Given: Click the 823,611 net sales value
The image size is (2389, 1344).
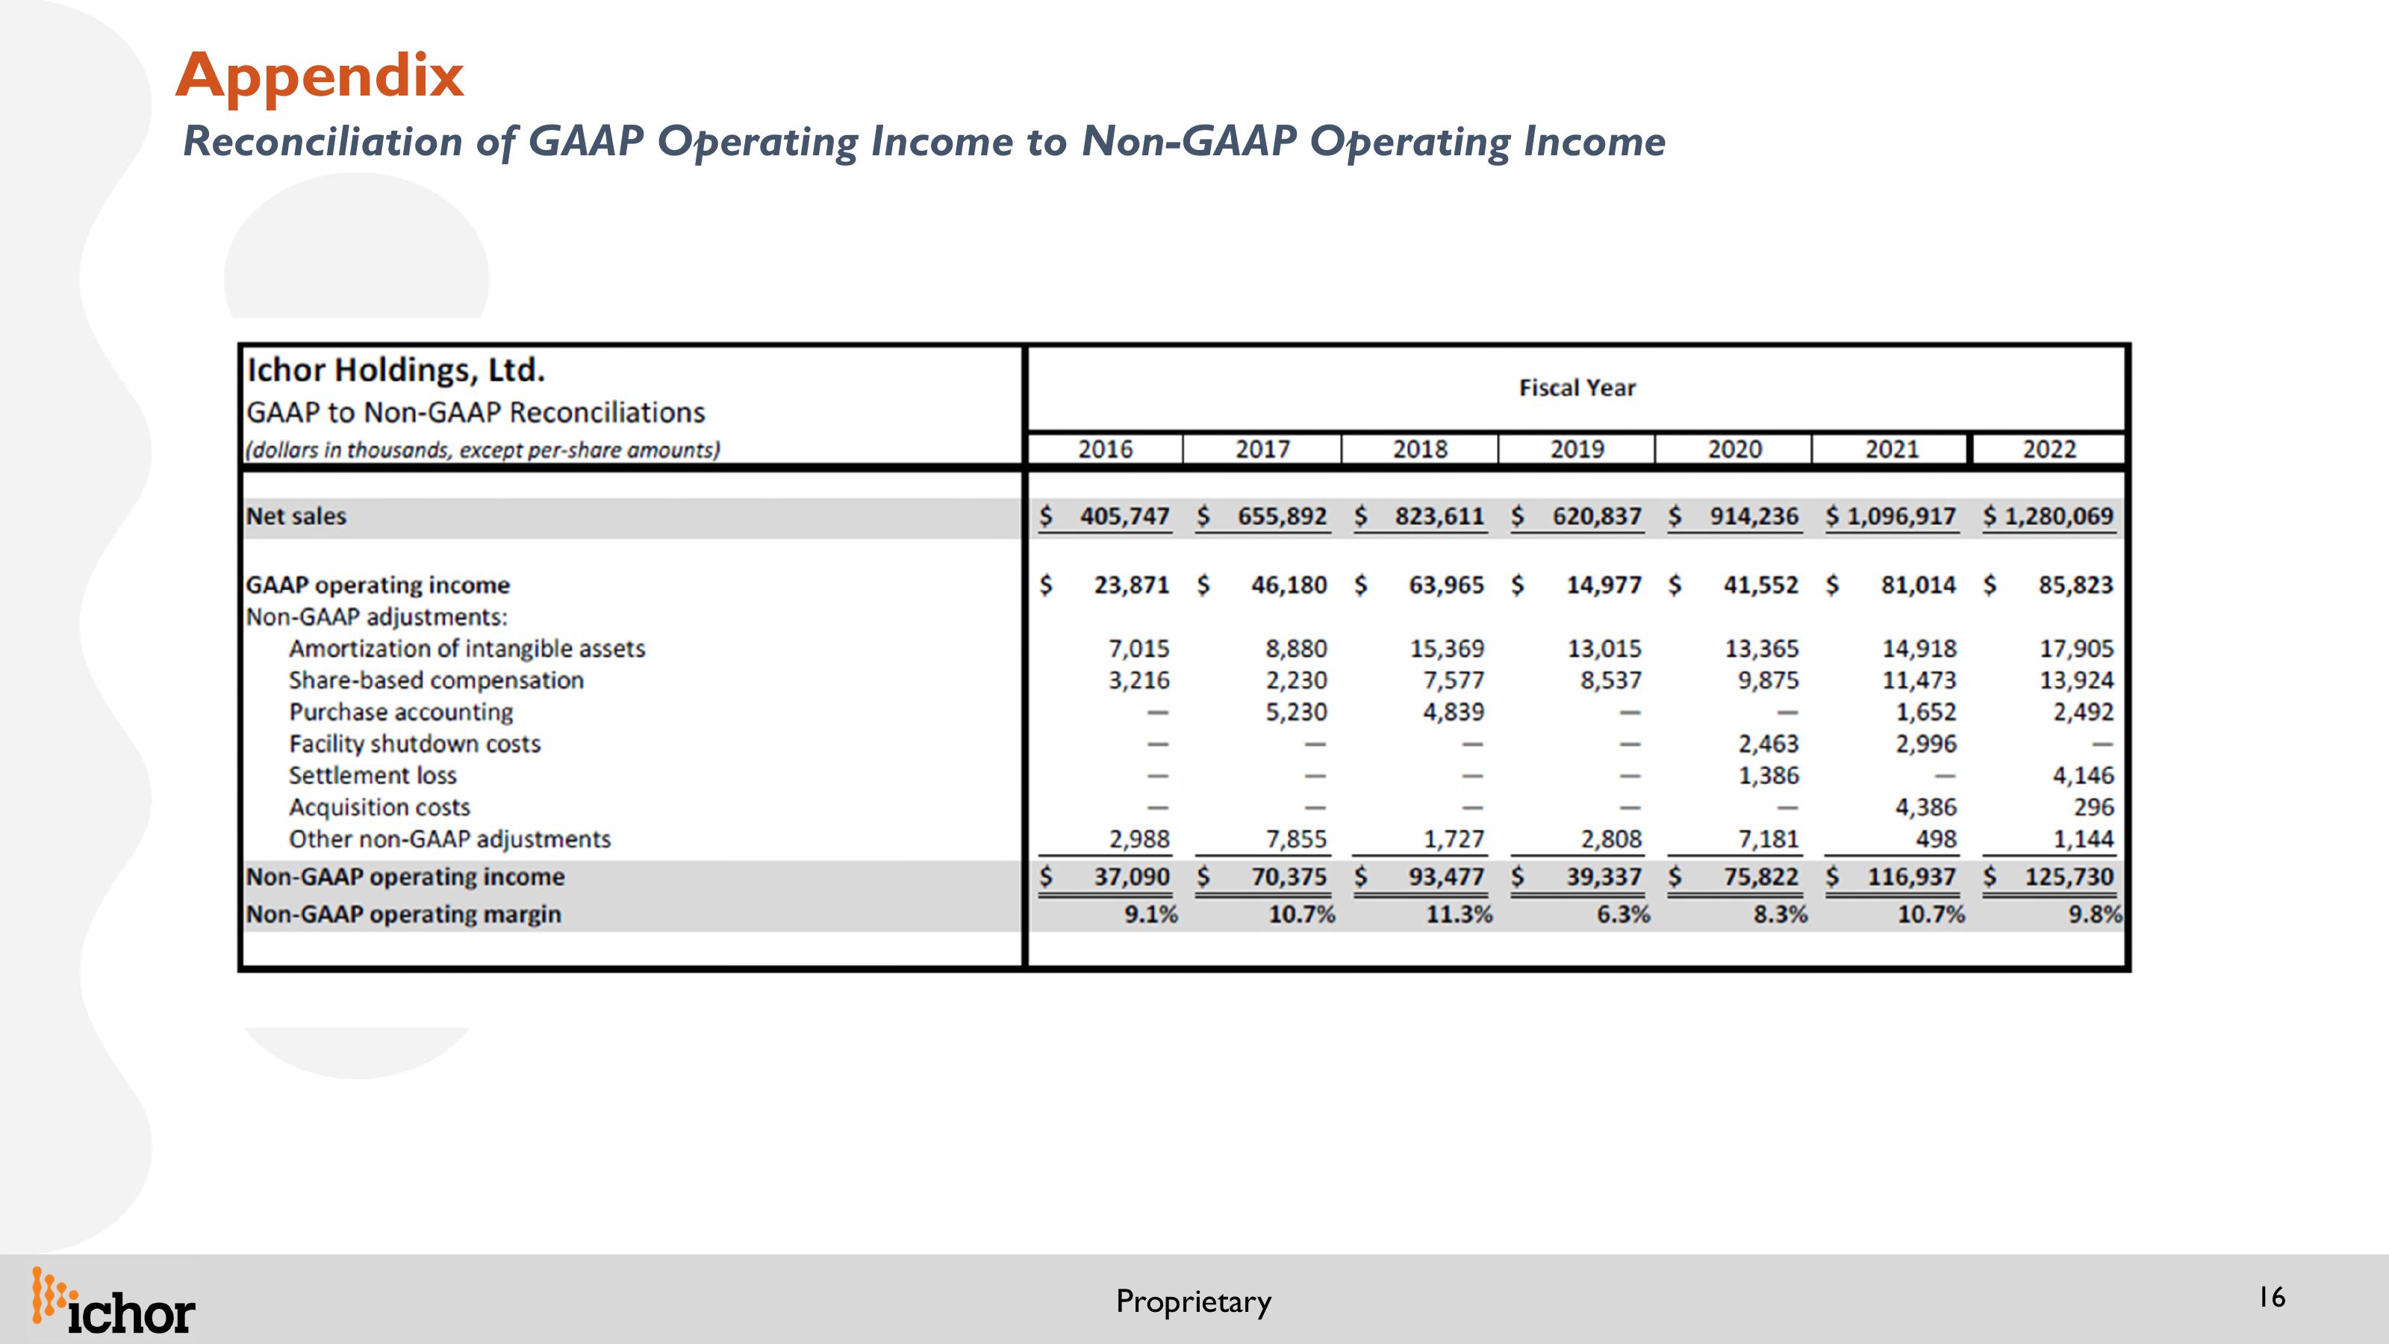Looking at the screenshot, I should pyautogui.click(x=1440, y=517).
